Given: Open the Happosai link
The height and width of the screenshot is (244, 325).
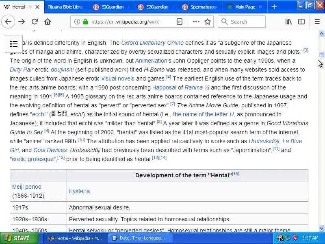Looking at the screenshot, I should tap(164, 87).
